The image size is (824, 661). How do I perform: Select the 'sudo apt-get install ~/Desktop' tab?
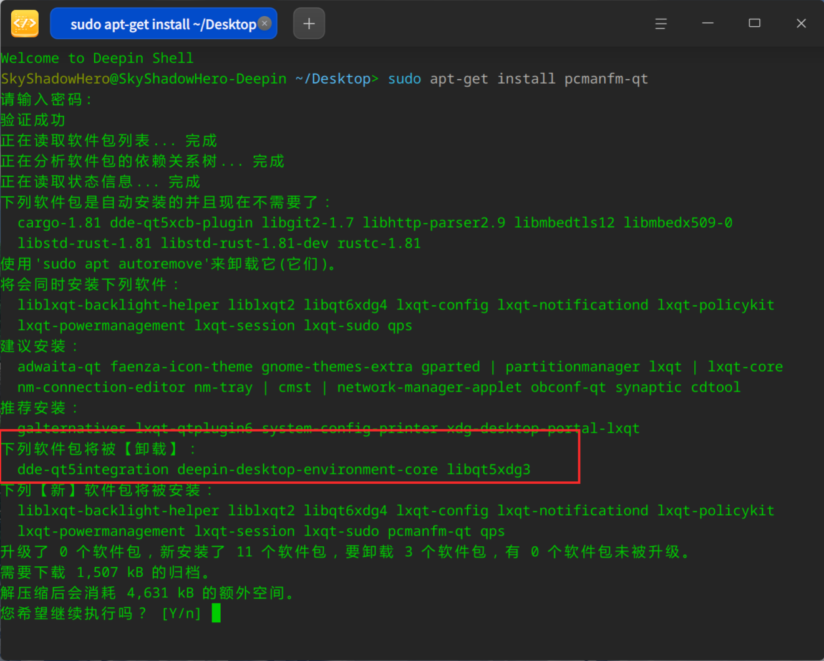[x=163, y=24]
